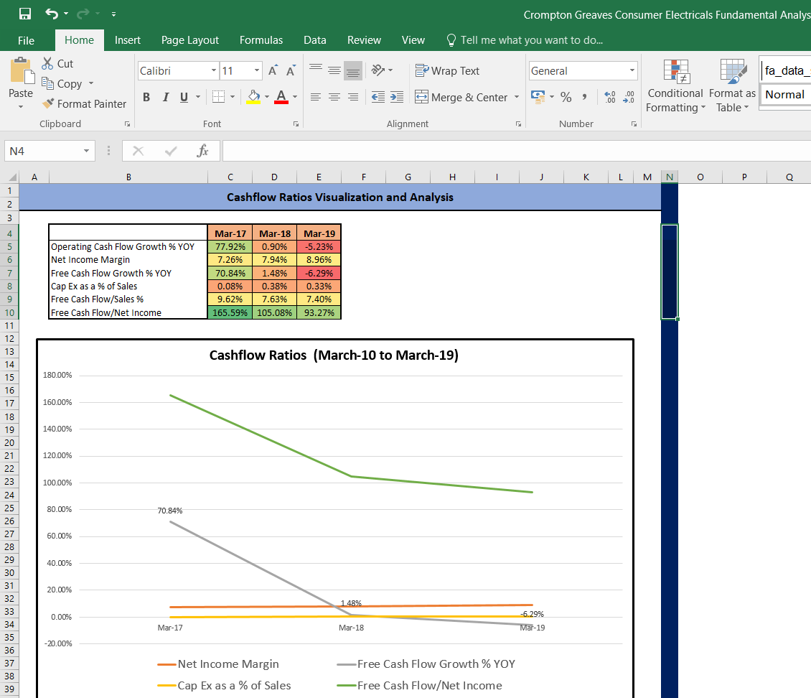Click Bottom Align icon
811x698 pixels.
coord(353,70)
